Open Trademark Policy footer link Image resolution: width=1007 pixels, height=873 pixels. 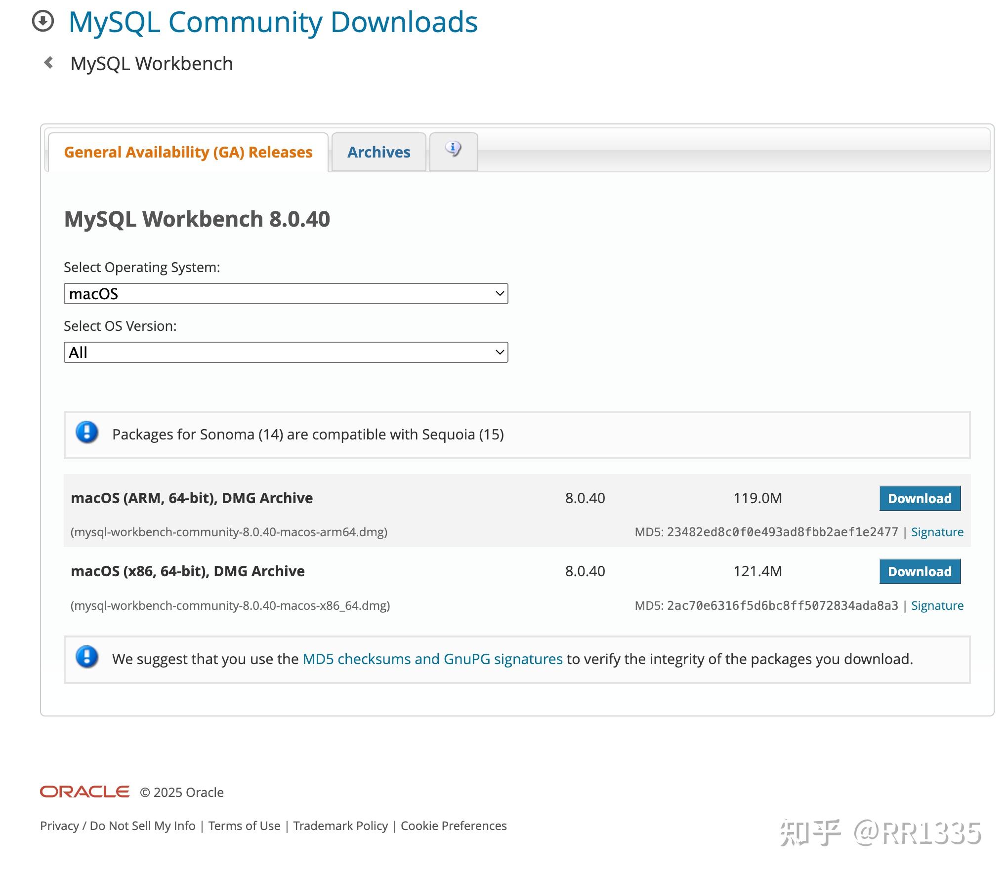(340, 826)
